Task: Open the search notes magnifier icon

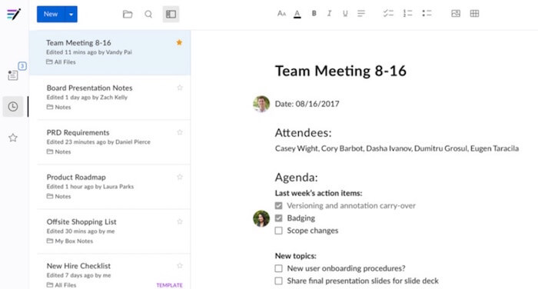Action: [148, 14]
